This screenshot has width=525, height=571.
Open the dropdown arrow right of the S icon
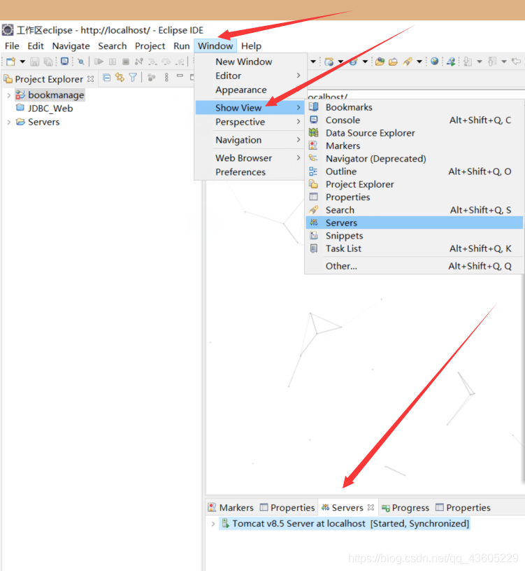click(x=365, y=62)
